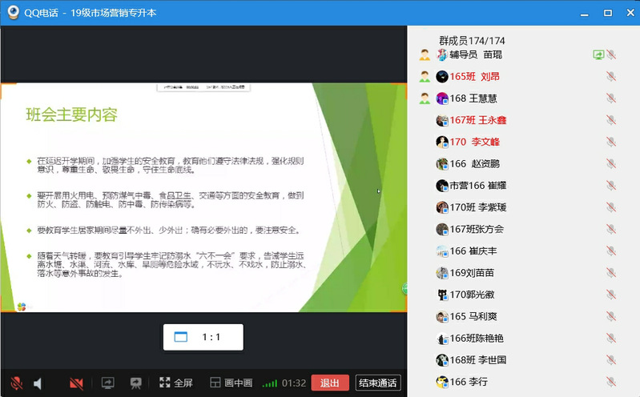Image resolution: width=640 pixels, height=397 pixels.
Task: Turn on the camera in the call toolbar
Action: [76, 383]
